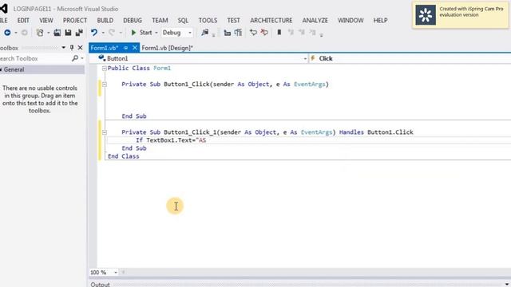Click the Undo arrow icon

[x=94, y=33]
